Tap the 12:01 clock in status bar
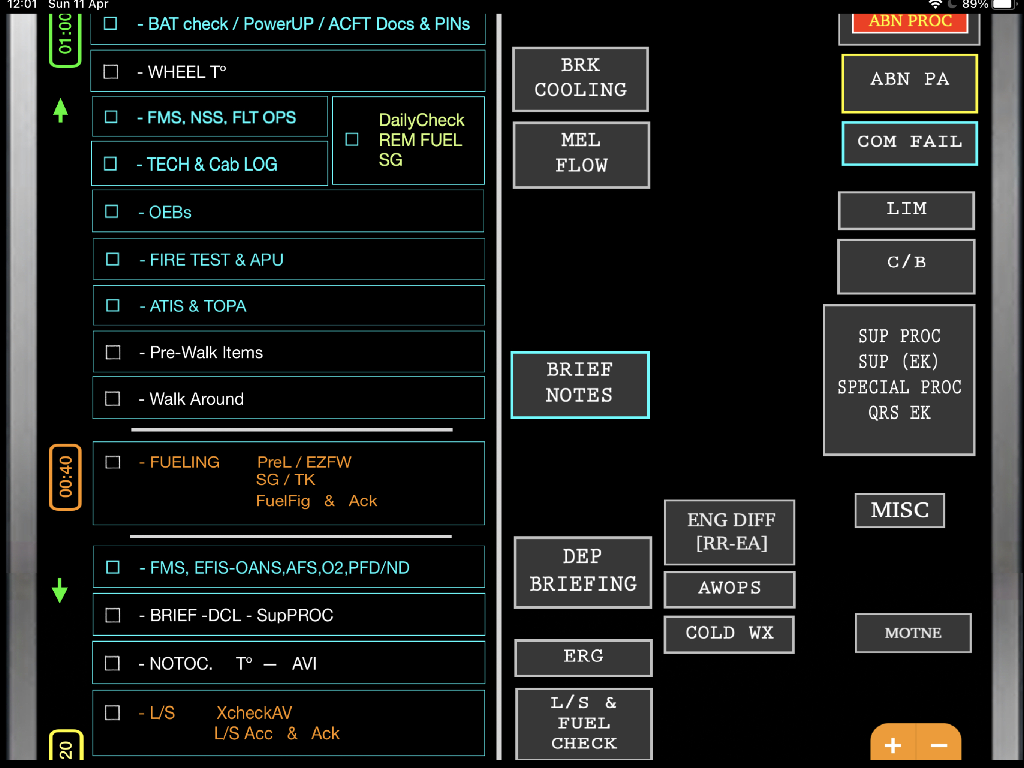 [22, 4]
